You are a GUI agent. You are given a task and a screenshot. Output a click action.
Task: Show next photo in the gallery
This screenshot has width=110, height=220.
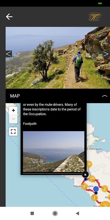pyautogui.click(x=106, y=54)
